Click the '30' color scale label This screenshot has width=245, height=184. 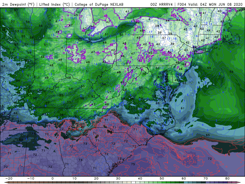(118, 178)
